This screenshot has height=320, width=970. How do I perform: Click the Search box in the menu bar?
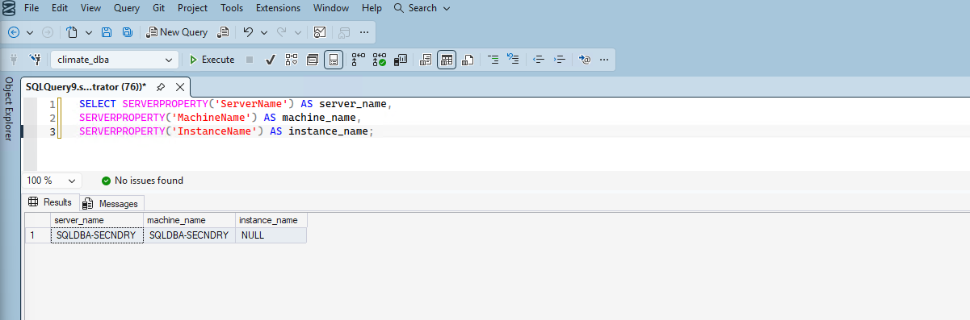click(x=422, y=8)
